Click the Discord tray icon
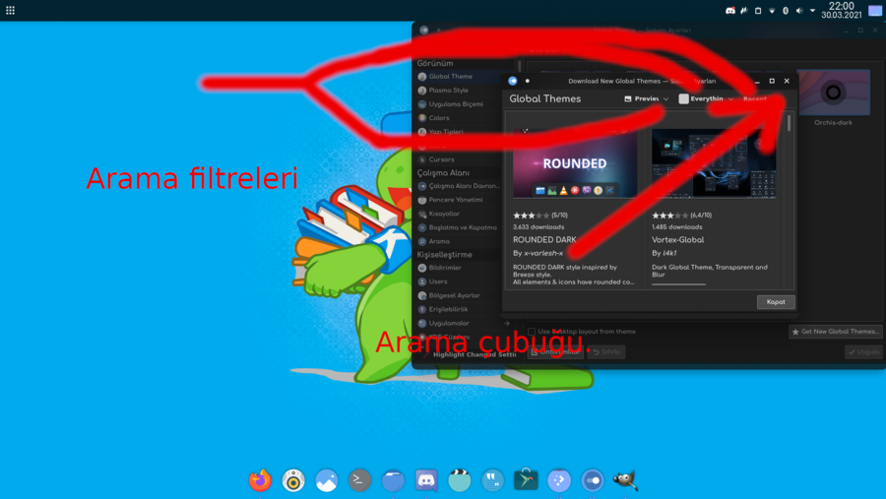This screenshot has width=886, height=499. 730,10
